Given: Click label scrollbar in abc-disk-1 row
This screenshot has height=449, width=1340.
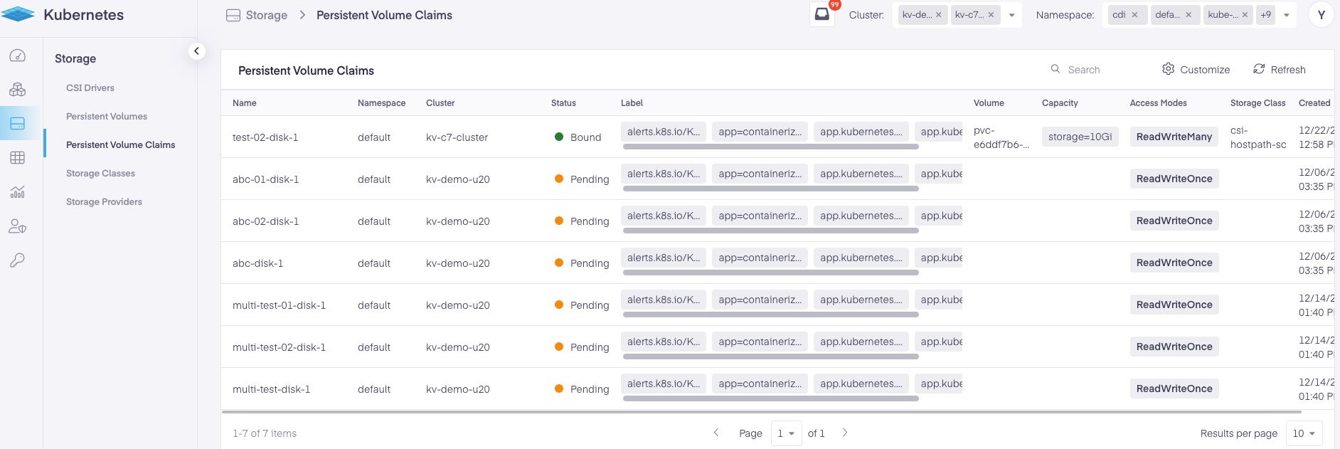Looking at the screenshot, I should click(x=770, y=273).
